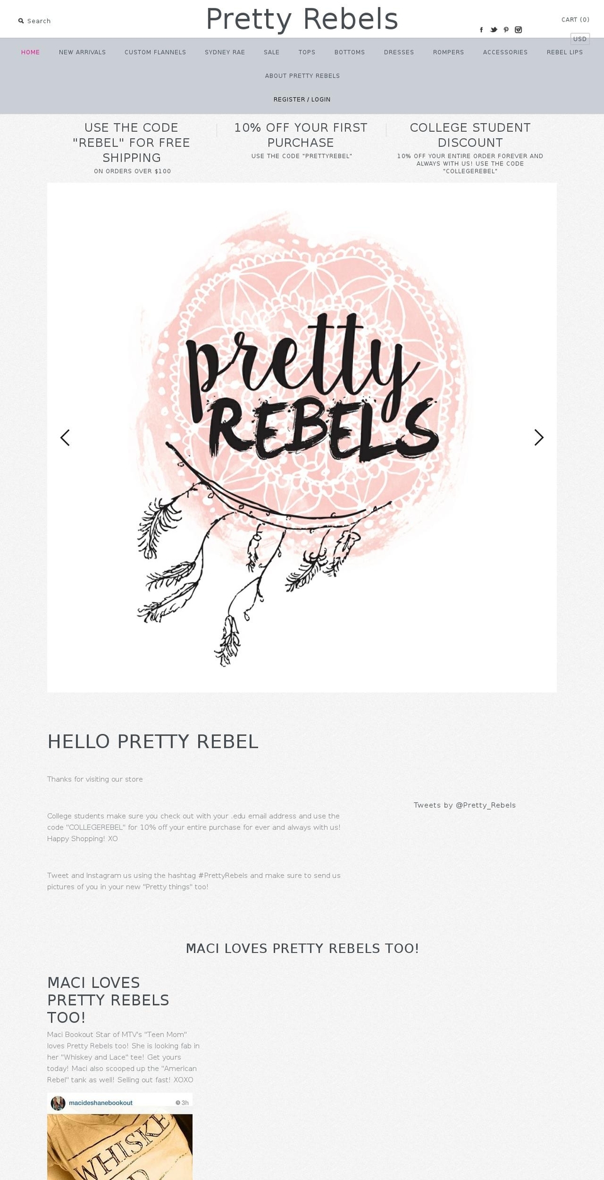Visit the ABOUT PRETTY REBELS page
The height and width of the screenshot is (1180, 604).
coord(302,76)
